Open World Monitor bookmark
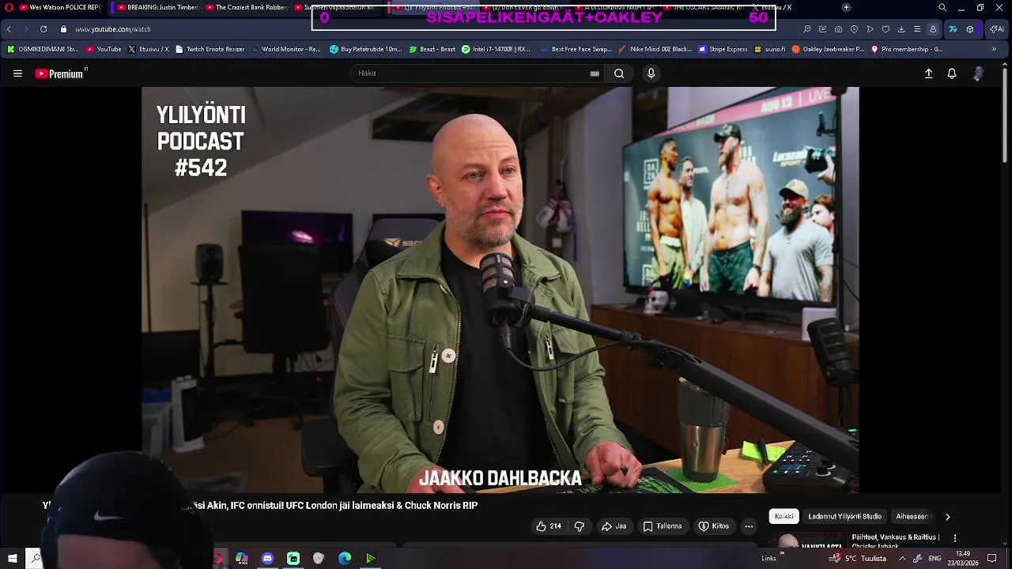Image resolution: width=1012 pixels, height=569 pixels. 286,49
